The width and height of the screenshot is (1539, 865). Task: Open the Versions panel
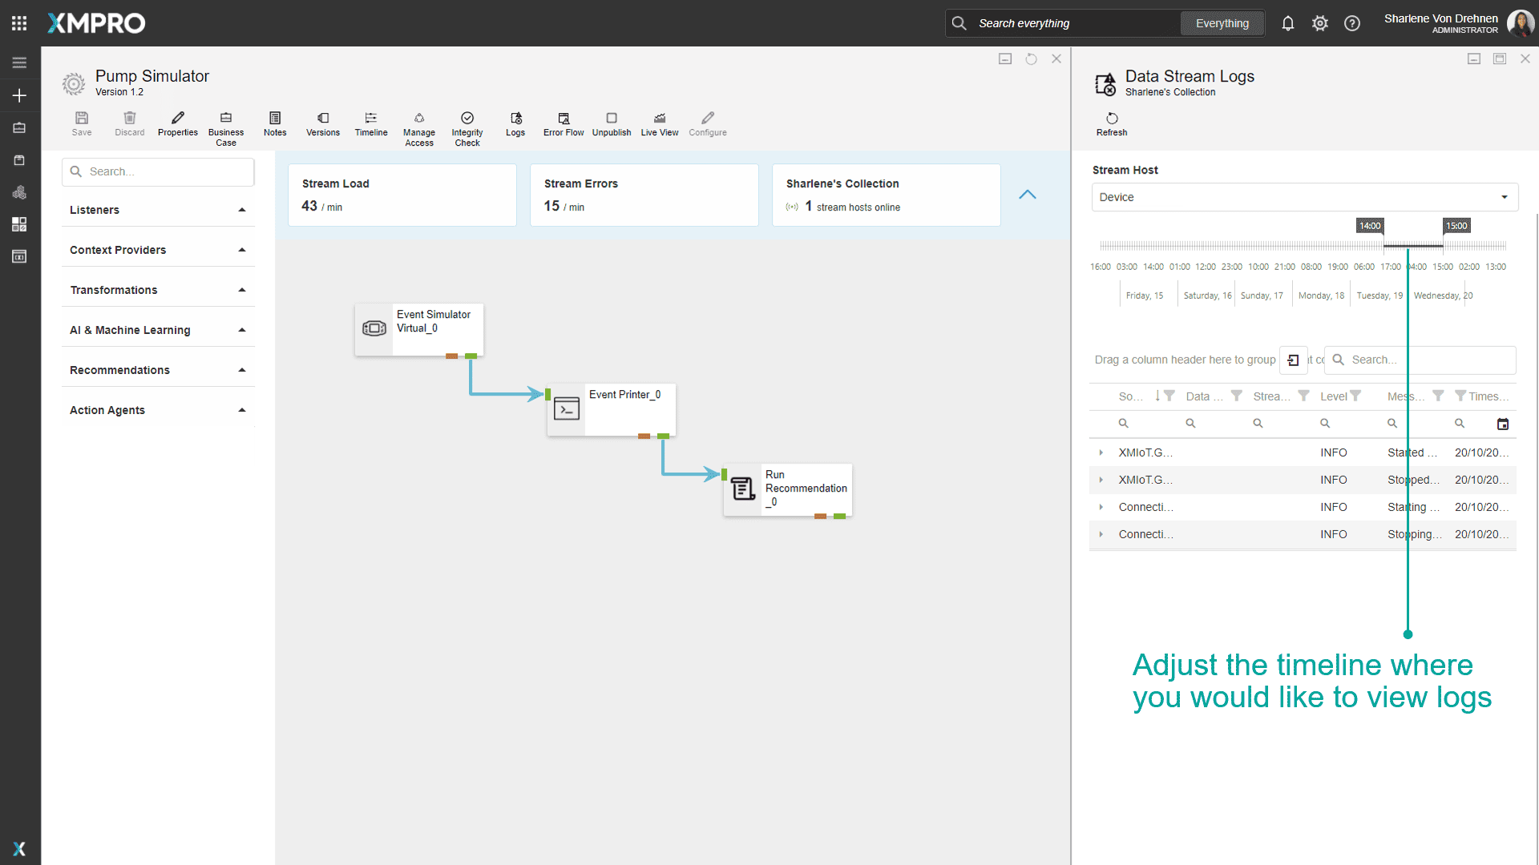(x=322, y=124)
